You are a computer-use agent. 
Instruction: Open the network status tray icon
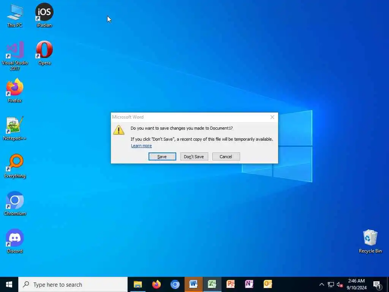pyautogui.click(x=331, y=284)
